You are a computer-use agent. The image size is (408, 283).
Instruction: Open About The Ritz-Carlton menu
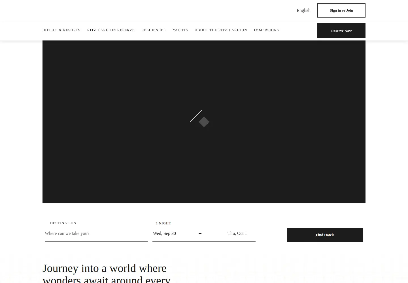[221, 30]
